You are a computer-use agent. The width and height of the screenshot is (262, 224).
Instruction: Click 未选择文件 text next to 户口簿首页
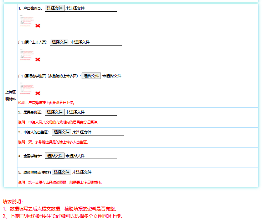(x=75, y=8)
